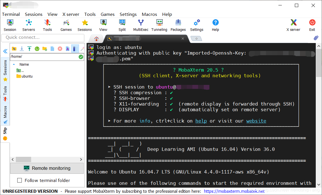Image resolution: width=322 pixels, height=195 pixels.
Task: Sort by Name column header arrow
Action: coord(14,64)
